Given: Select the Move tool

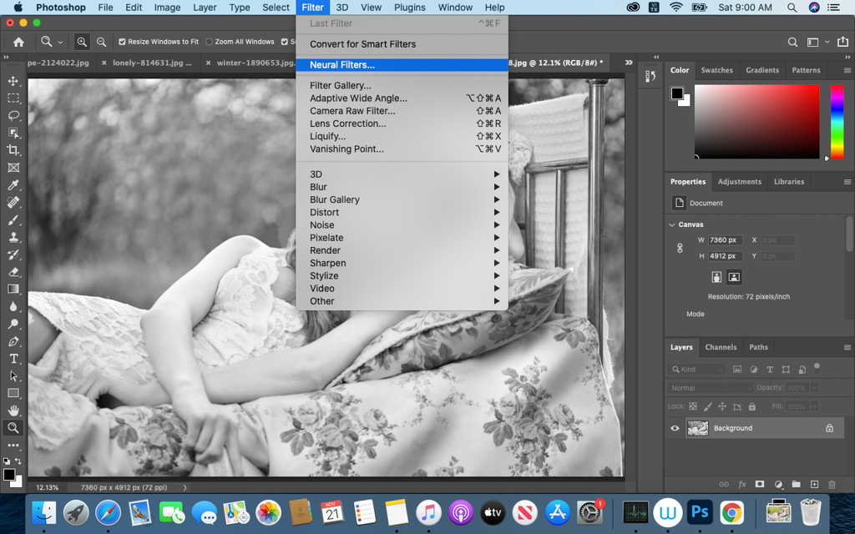Looking at the screenshot, I should 13,81.
